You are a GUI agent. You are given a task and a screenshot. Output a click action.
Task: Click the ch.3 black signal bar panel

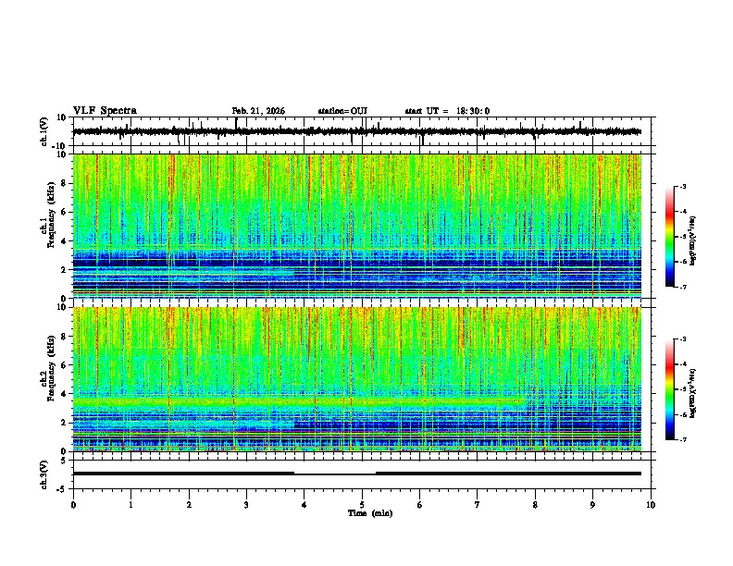pyautogui.click(x=364, y=474)
